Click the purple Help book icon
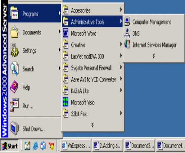Viewport: 185px width, 153px height. coord(14,87)
